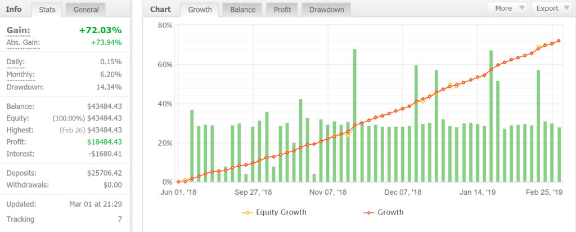
Task: Show the Drawdown chart tab
Action: 326,10
